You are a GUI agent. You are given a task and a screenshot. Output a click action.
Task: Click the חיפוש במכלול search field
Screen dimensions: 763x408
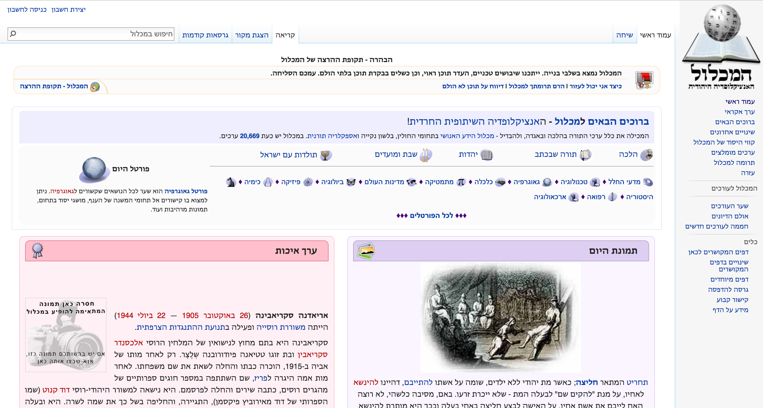[x=91, y=34]
